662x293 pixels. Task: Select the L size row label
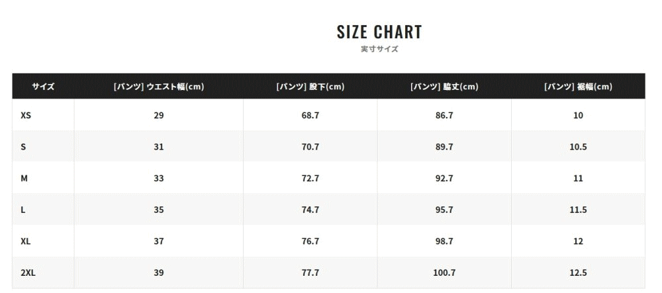tap(23, 210)
